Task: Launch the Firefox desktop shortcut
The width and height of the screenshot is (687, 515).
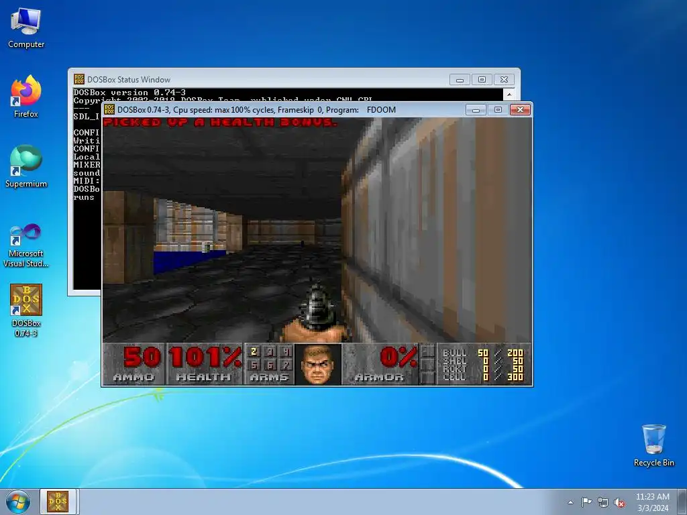Action: (26, 97)
